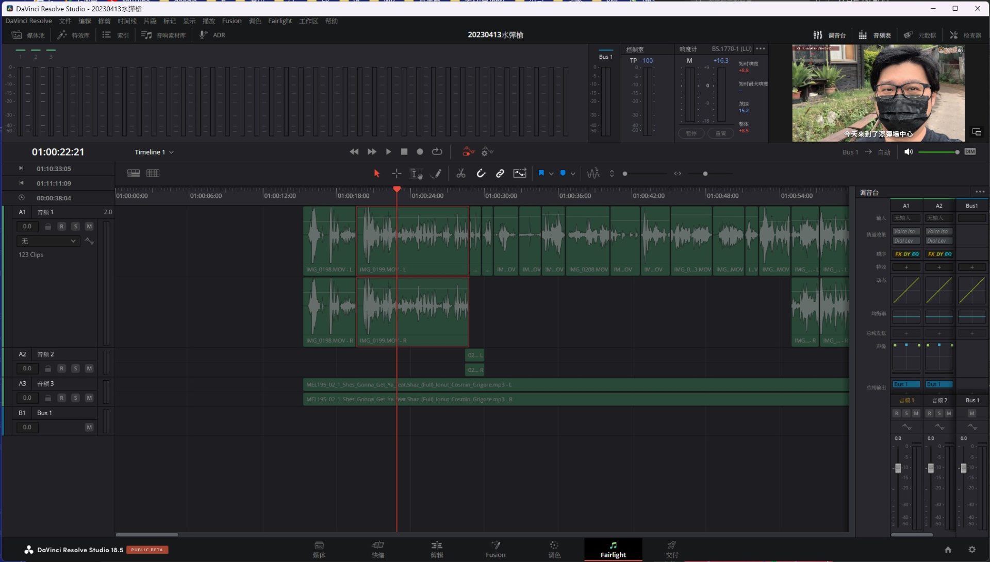This screenshot has width=990, height=562.
Task: Toggle loop playback
Action: coord(437,152)
